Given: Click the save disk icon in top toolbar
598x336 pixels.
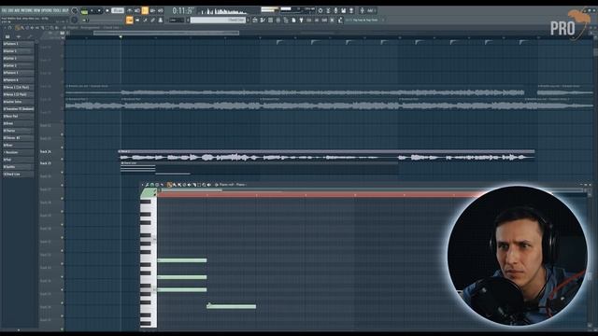Looking at the screenshot, I should click(x=343, y=10).
